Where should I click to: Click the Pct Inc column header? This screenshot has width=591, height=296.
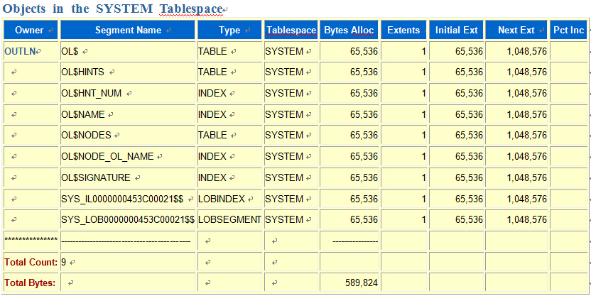[569, 31]
